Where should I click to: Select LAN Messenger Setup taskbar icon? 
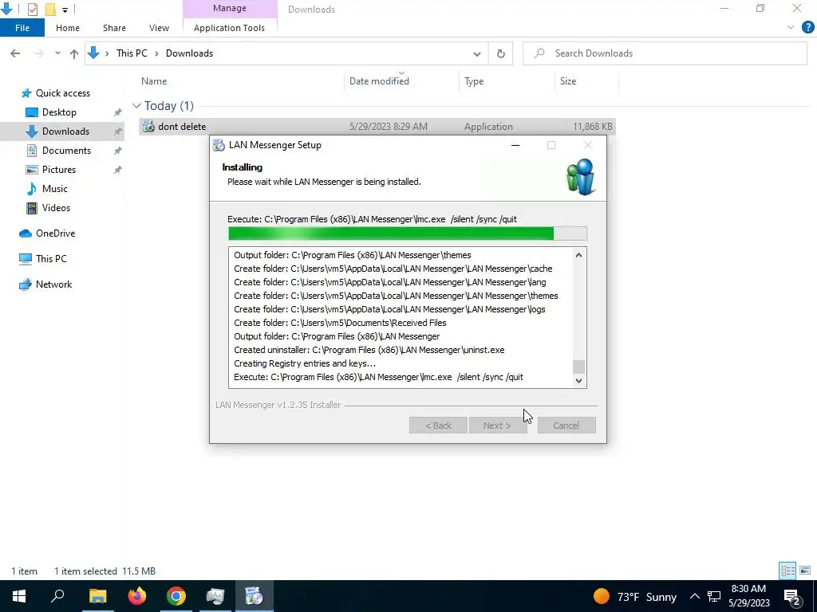(255, 596)
